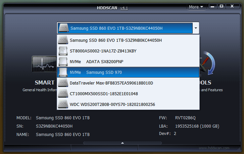Open the SMART health monitor icon
The width and height of the screenshot is (244, 154).
44,64
